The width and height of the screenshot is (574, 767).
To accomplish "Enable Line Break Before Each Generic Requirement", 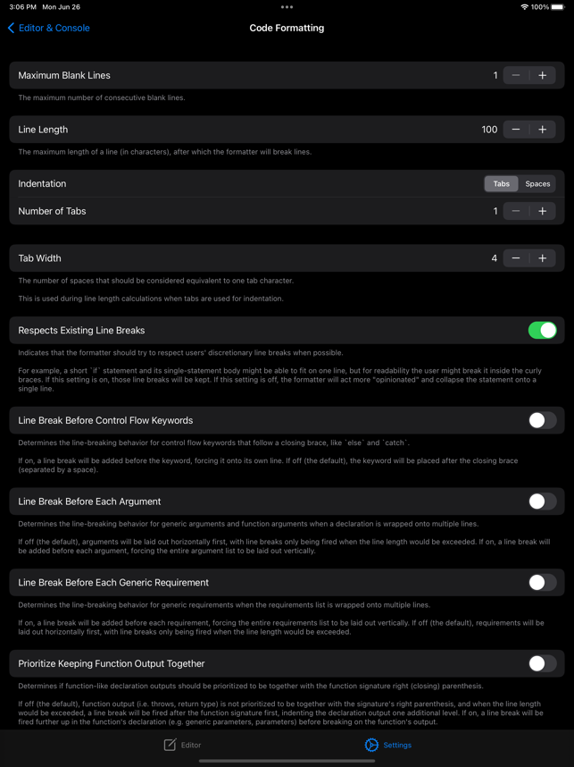I will 542,583.
